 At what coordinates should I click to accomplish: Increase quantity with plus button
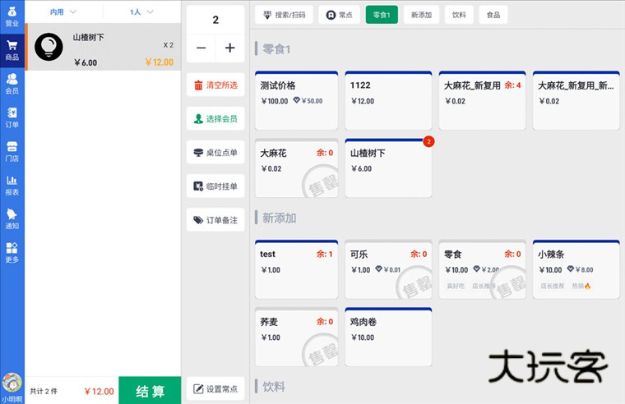coord(230,48)
